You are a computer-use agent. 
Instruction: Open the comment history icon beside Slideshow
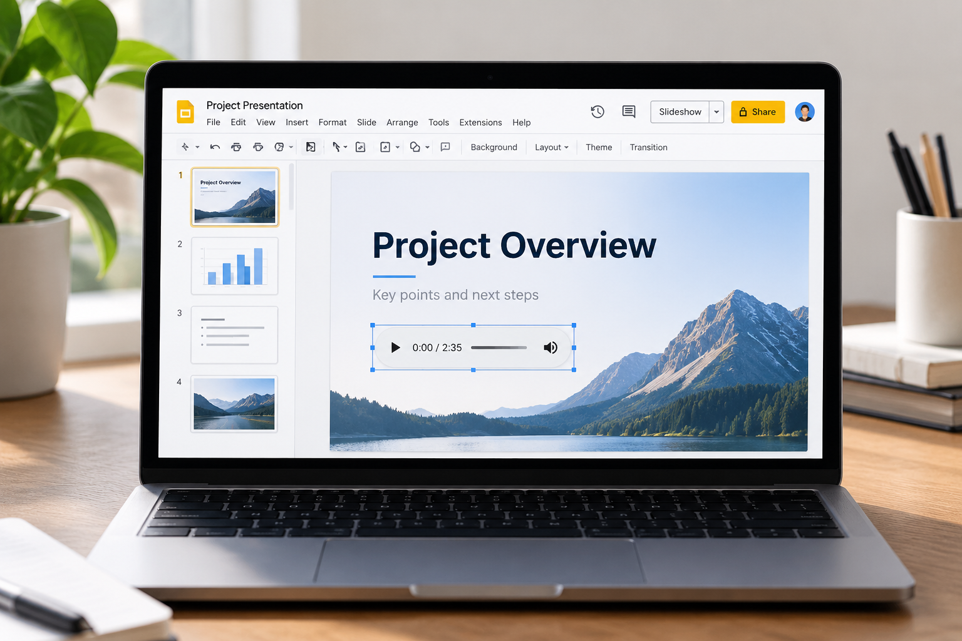pyautogui.click(x=629, y=111)
